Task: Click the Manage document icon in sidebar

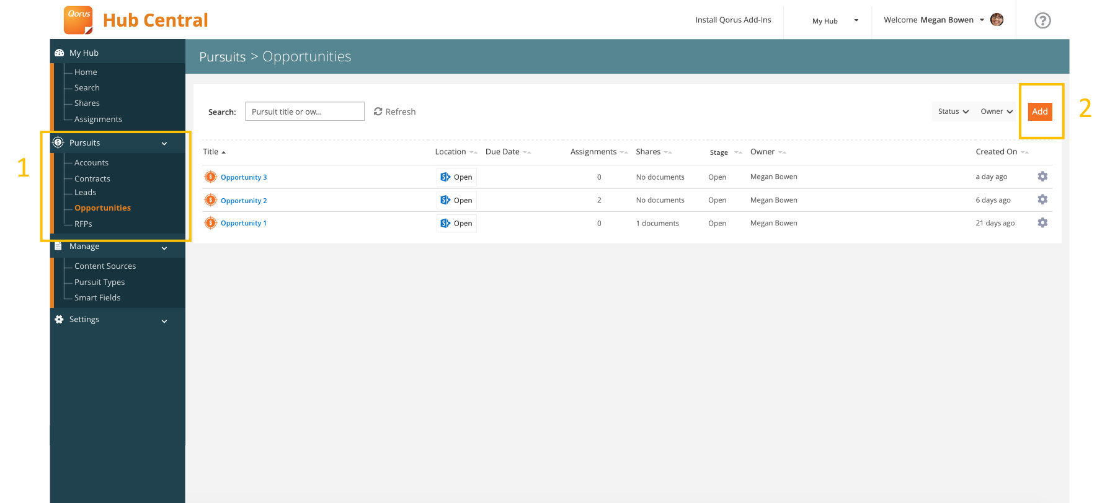Action: click(58, 247)
